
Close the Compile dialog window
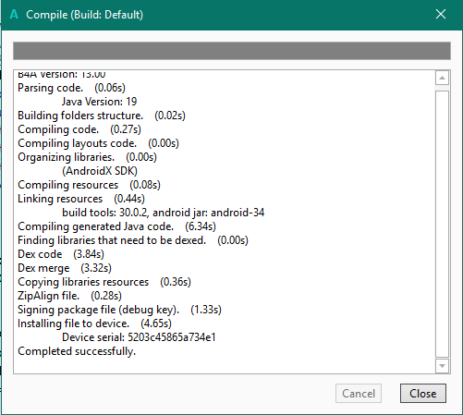point(441,14)
